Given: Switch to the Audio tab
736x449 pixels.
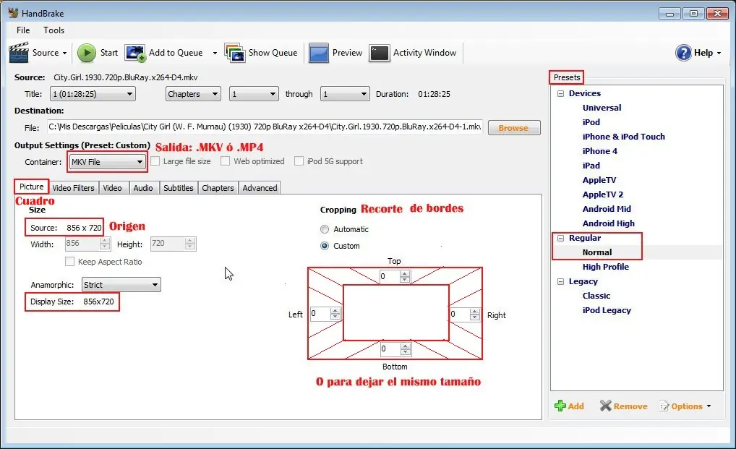Looking at the screenshot, I should (x=143, y=188).
